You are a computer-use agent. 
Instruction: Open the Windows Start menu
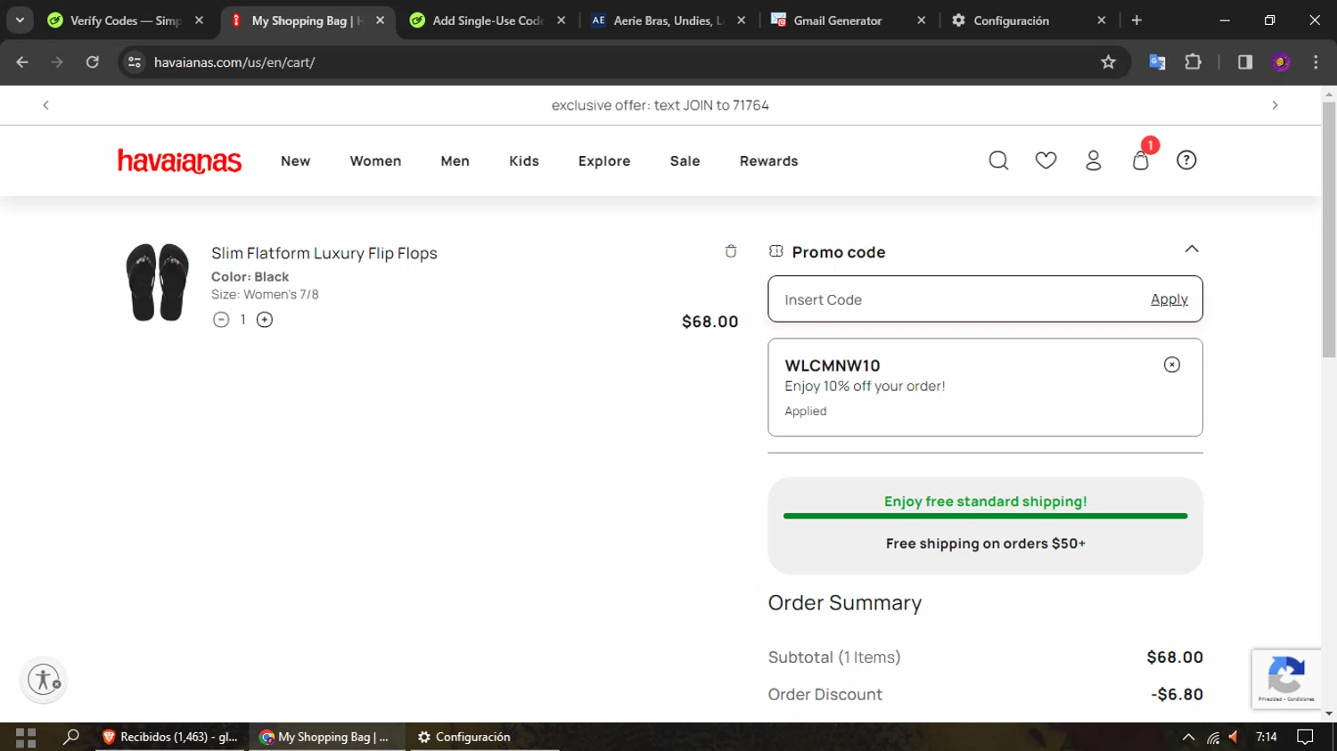(x=26, y=737)
